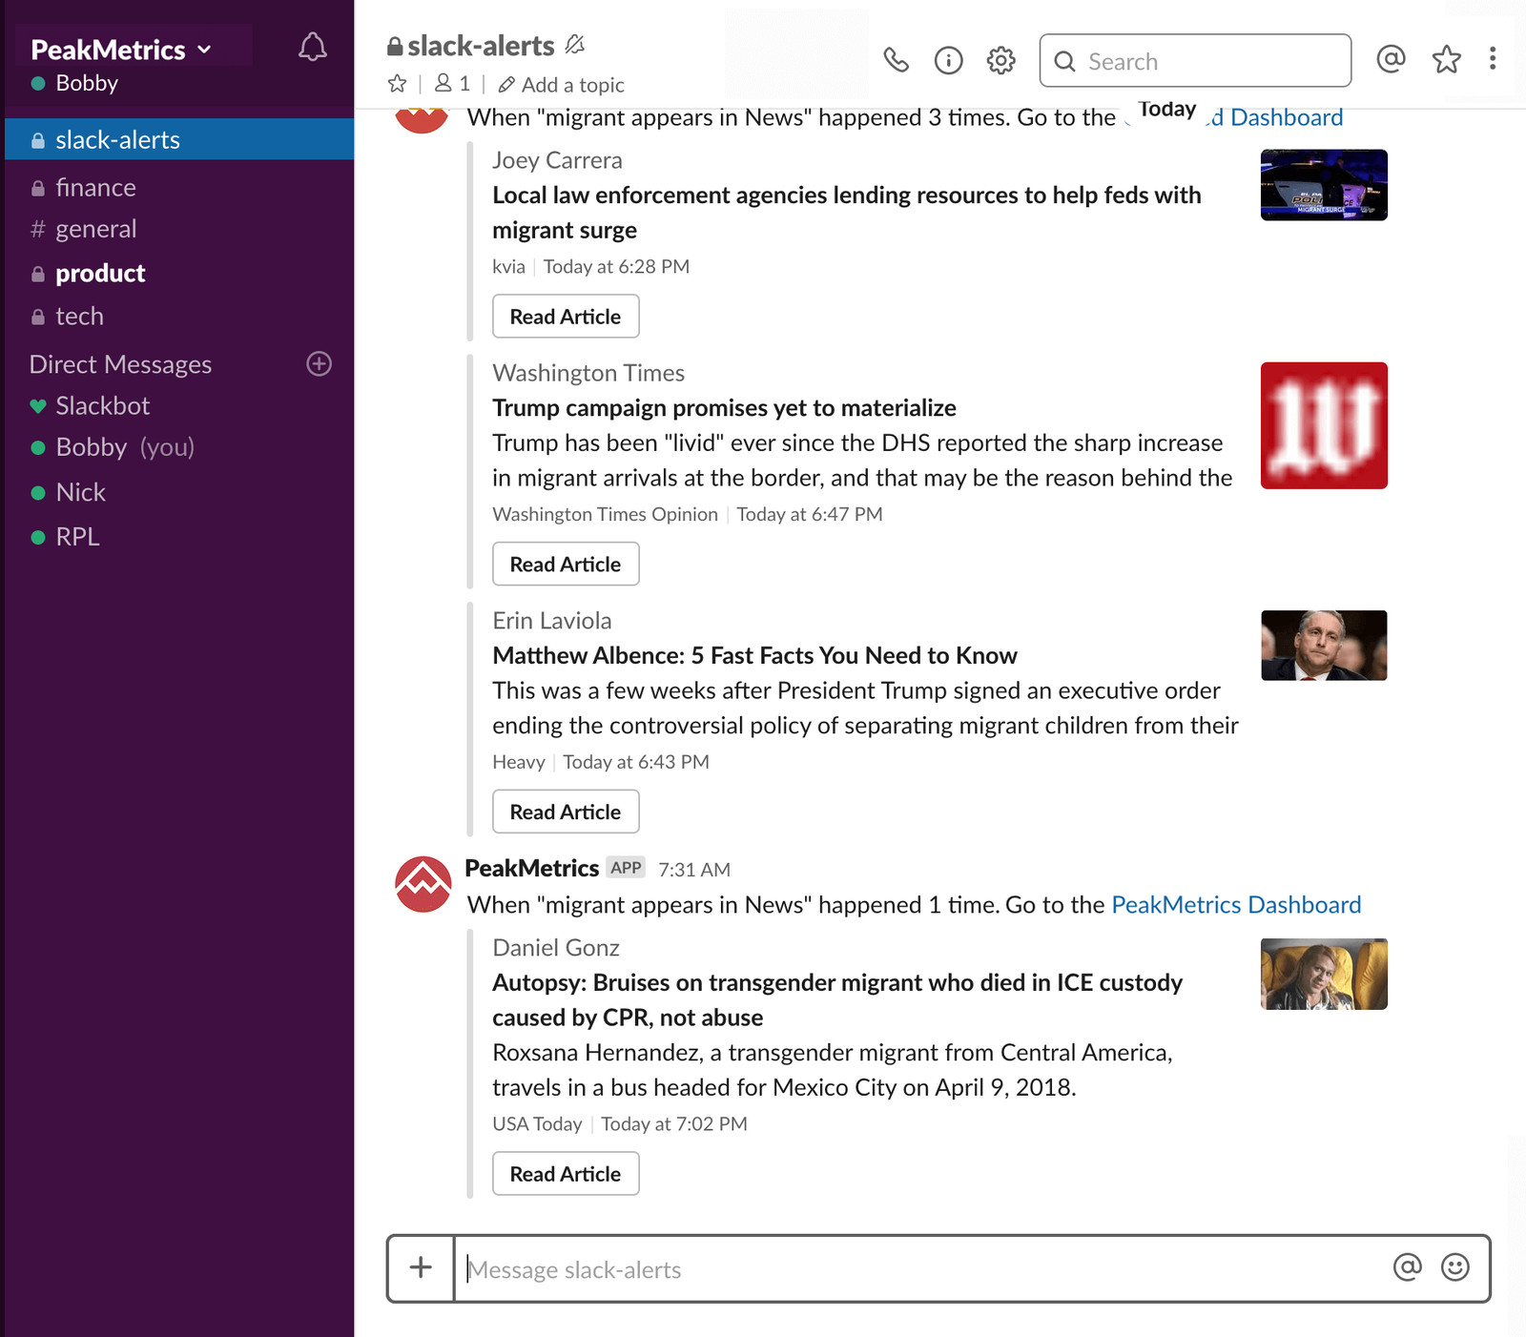This screenshot has width=1526, height=1337.
Task: Unmute slack-alerts via the crossed bell icon
Action: 573,44
